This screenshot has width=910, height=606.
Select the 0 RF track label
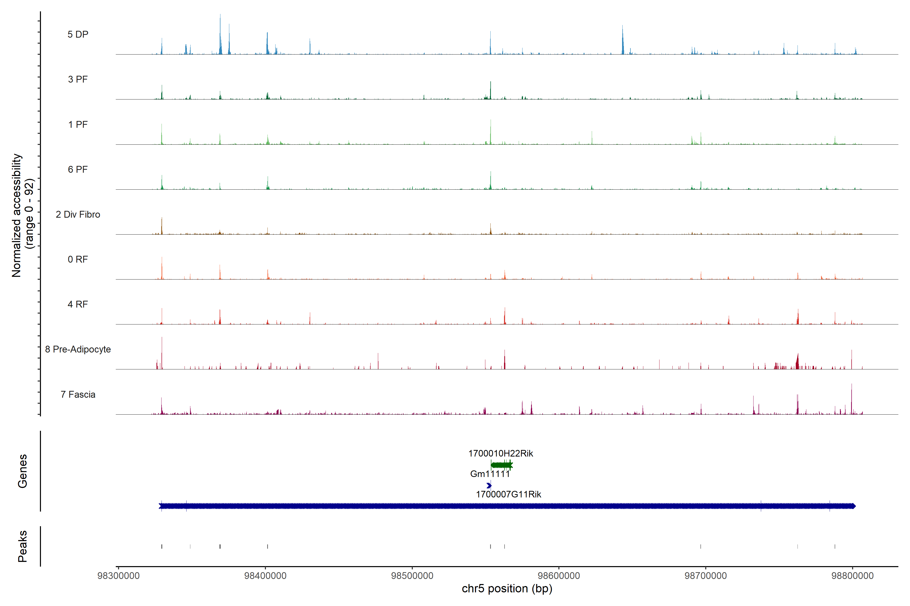click(x=78, y=259)
